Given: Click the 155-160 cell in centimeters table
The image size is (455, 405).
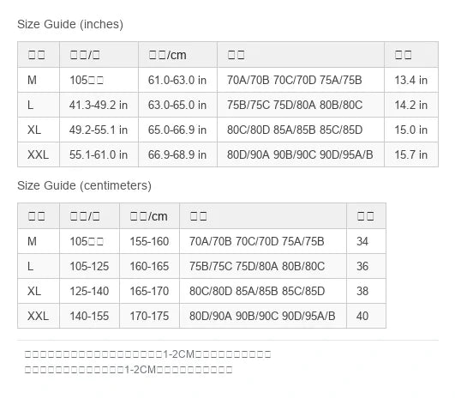Looking at the screenshot, I should 149,241.
